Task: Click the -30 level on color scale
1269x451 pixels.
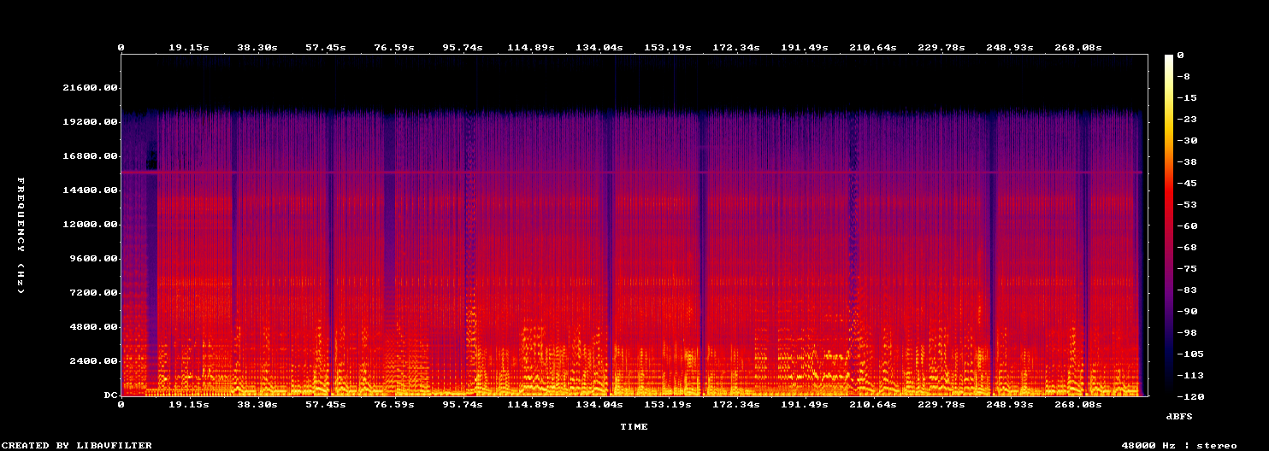Action: pos(1187,141)
